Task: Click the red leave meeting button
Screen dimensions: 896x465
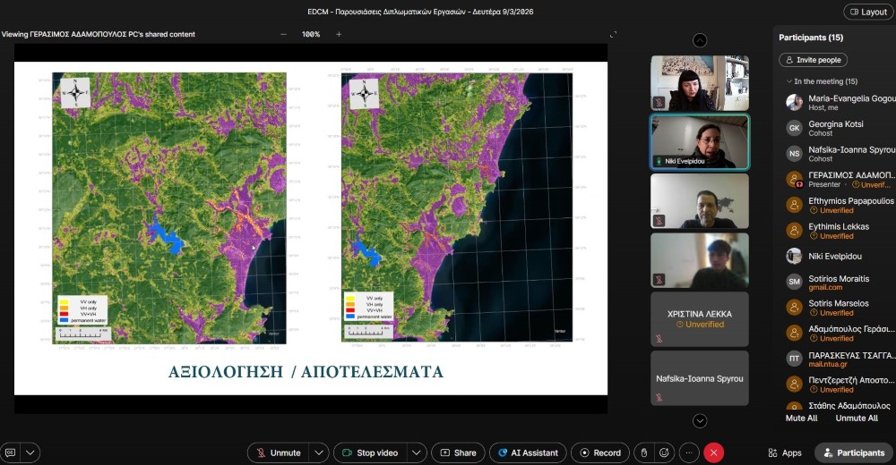Action: click(x=713, y=452)
